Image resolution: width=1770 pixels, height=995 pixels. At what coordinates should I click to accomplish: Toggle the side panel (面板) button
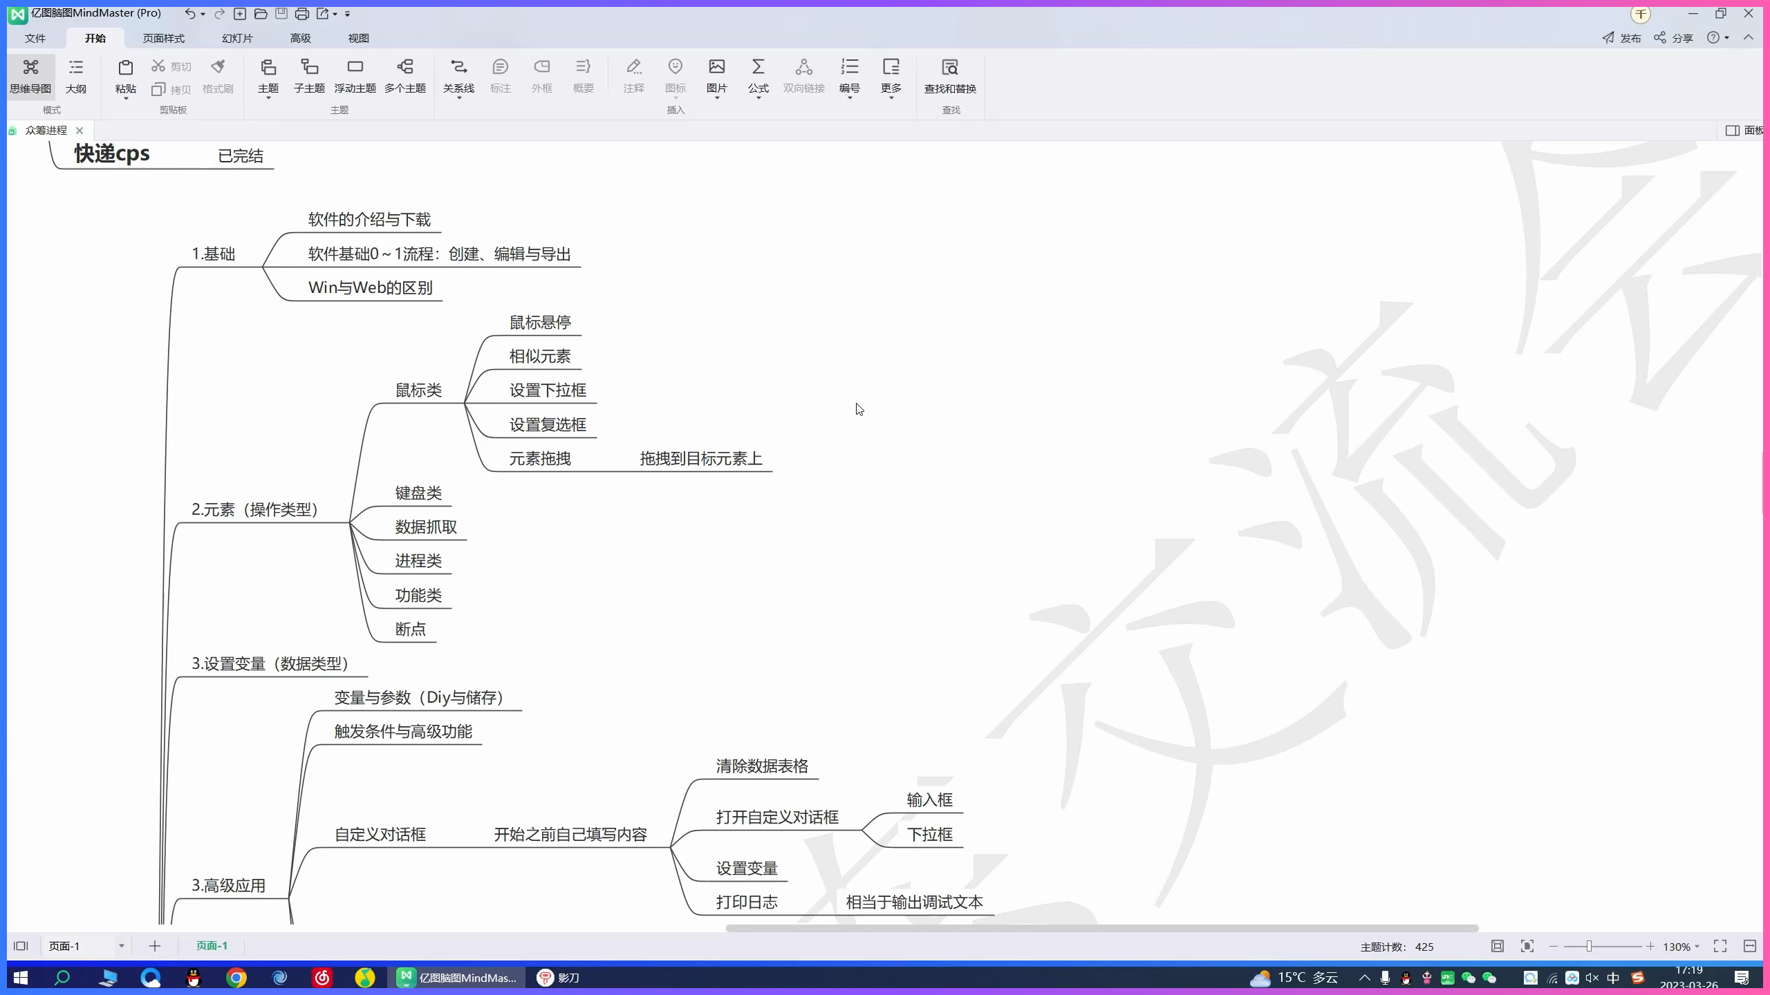(x=1744, y=130)
